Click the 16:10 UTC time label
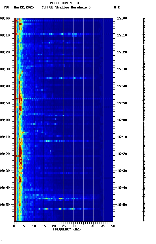The width and height of the screenshot is (156, 244). click(122, 137)
